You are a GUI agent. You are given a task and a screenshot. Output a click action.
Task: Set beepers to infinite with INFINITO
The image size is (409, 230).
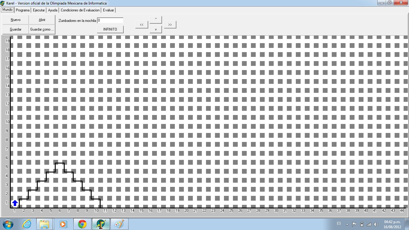click(x=110, y=29)
